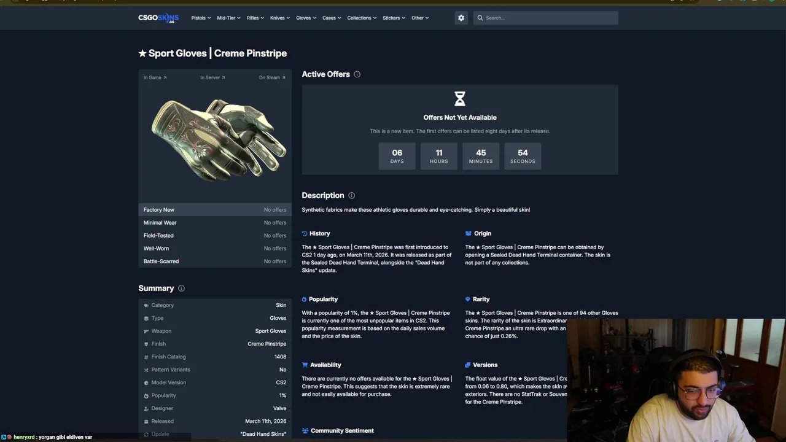Click the CS2 model version value
The image size is (786, 442).
point(281,382)
